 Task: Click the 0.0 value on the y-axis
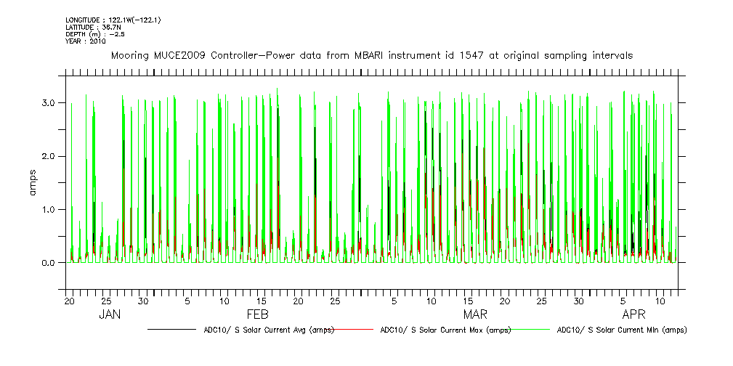[x=49, y=263]
